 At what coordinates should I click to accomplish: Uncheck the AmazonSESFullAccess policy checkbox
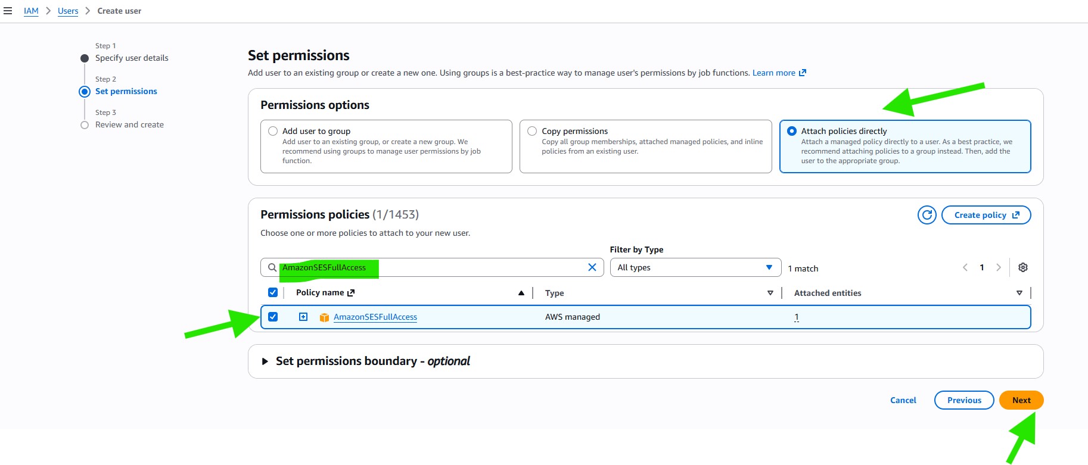273,317
